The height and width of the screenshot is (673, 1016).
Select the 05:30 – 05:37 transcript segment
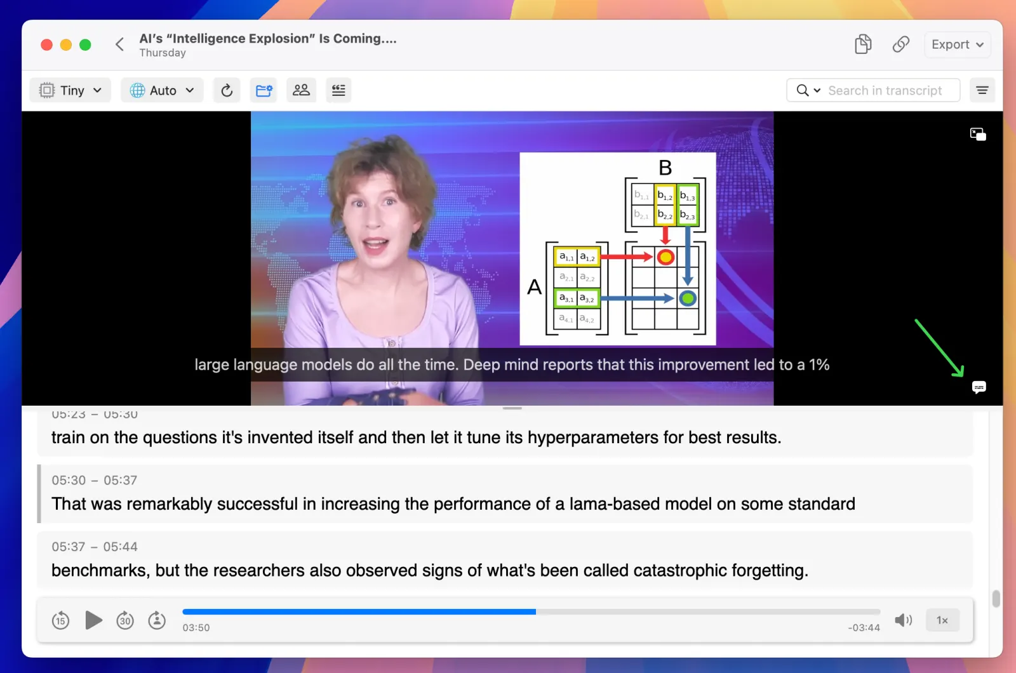(505, 494)
